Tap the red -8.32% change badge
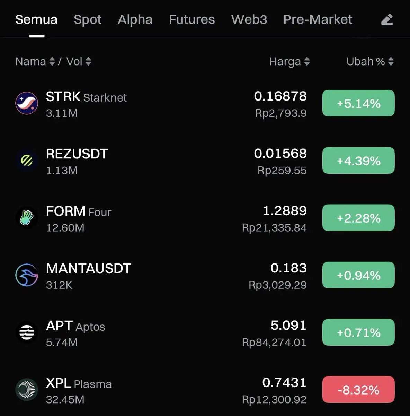 358,390
